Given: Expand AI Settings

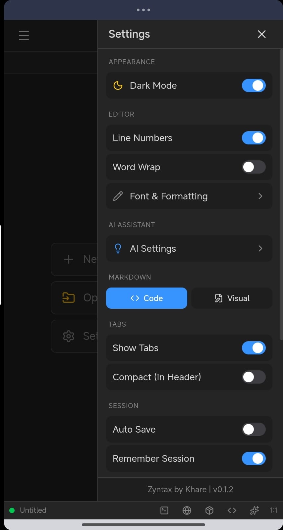Looking at the screenshot, I should pos(189,248).
